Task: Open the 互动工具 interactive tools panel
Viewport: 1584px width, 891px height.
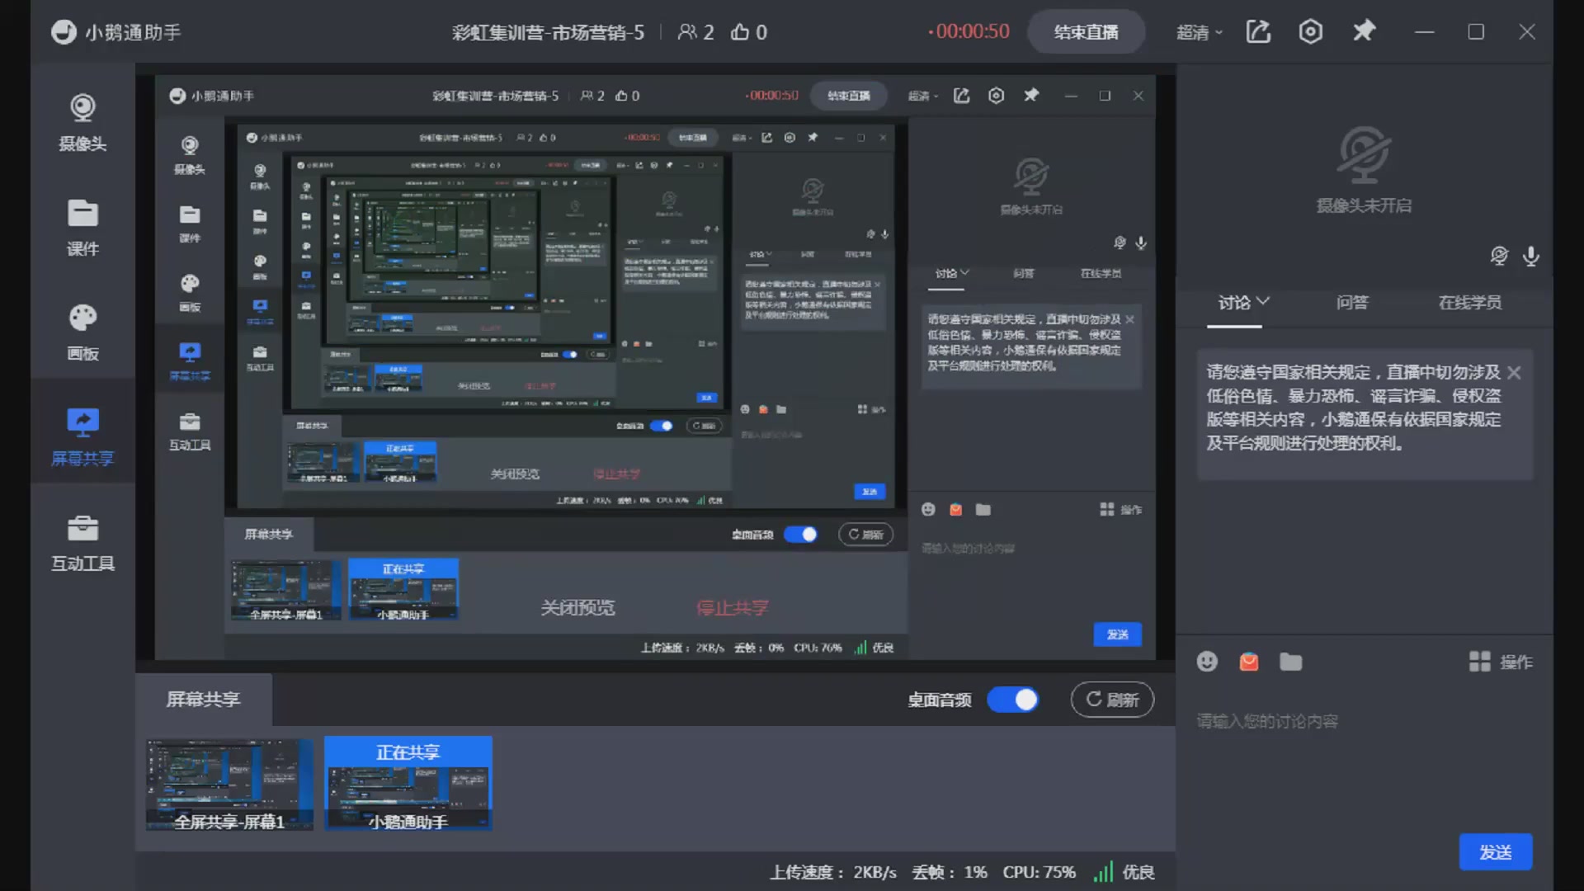Action: 82,543
